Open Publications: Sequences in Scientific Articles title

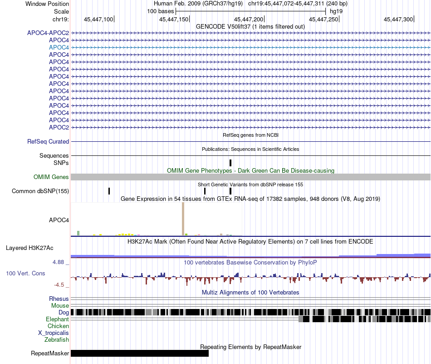point(250,149)
